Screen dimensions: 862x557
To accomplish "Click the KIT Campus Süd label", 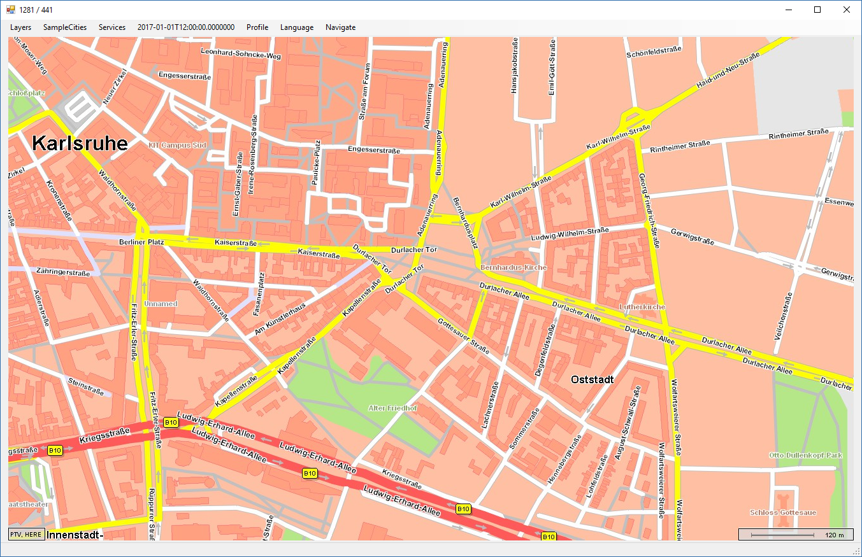I will [x=177, y=145].
